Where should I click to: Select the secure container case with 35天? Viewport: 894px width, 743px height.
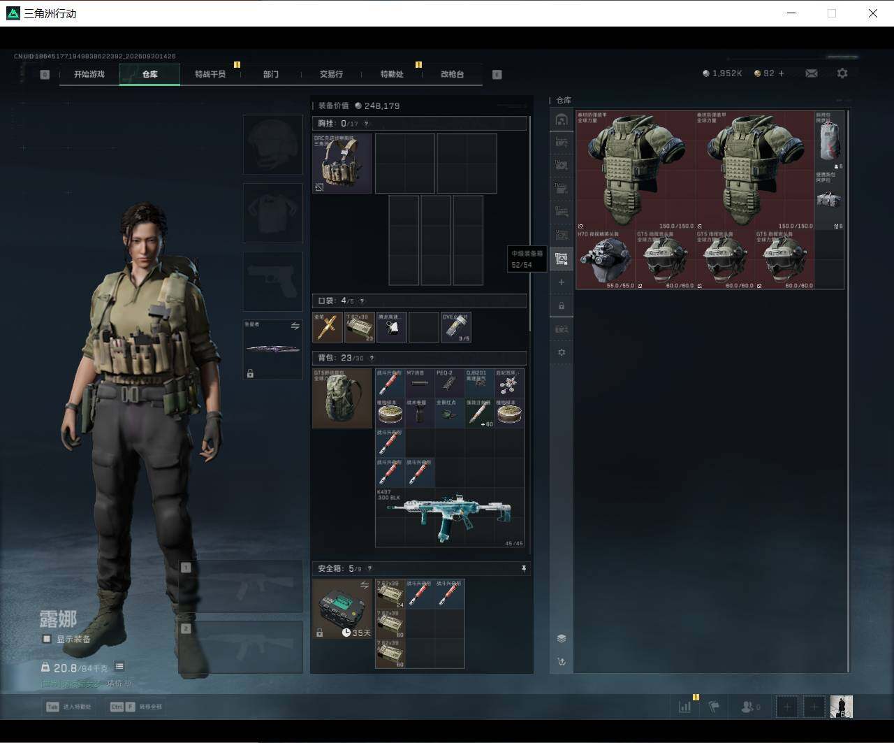(342, 609)
